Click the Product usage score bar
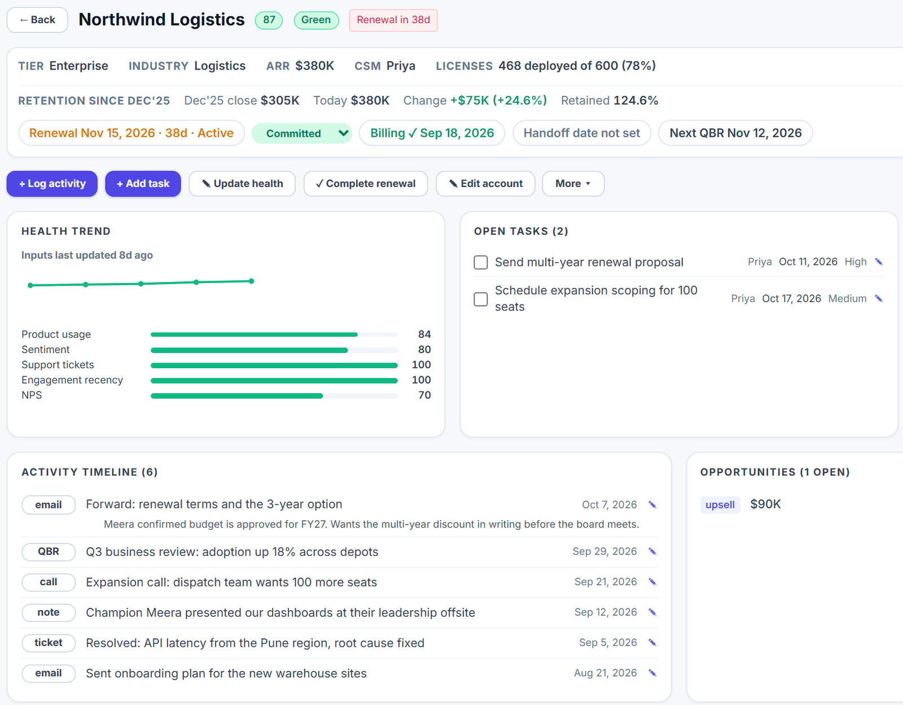 click(274, 334)
